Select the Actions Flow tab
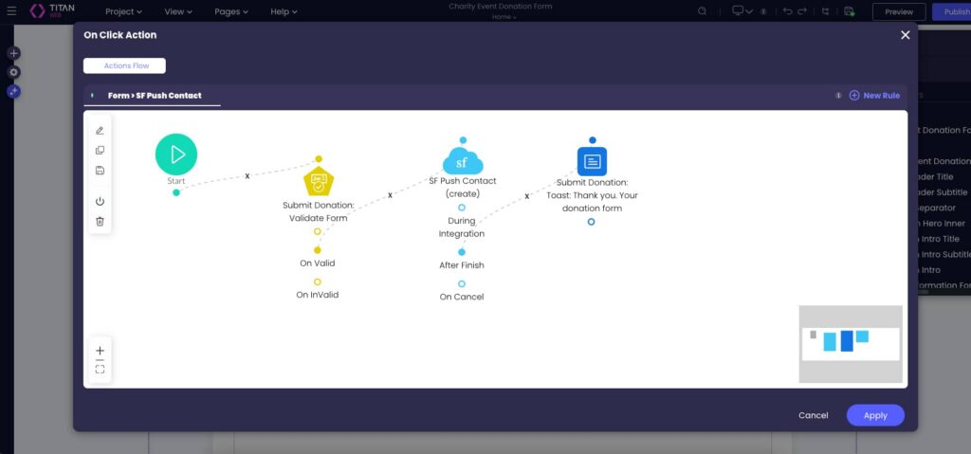This screenshot has height=454, width=971. [124, 65]
